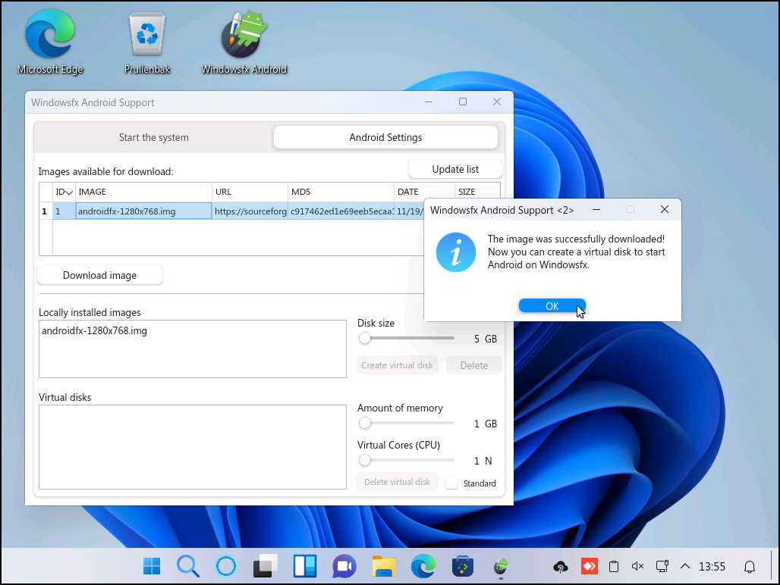Click the Delete button next to Create virtual disk
Screen dimensions: 780x585
pos(474,365)
